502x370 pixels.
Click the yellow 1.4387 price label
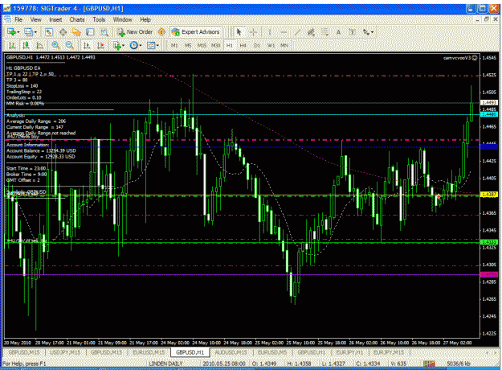click(489, 195)
